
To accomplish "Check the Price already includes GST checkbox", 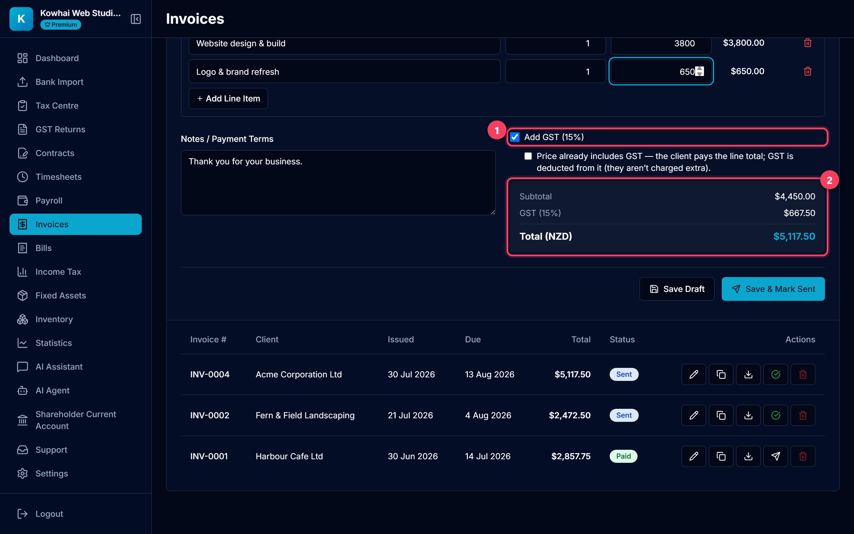I will 528,156.
